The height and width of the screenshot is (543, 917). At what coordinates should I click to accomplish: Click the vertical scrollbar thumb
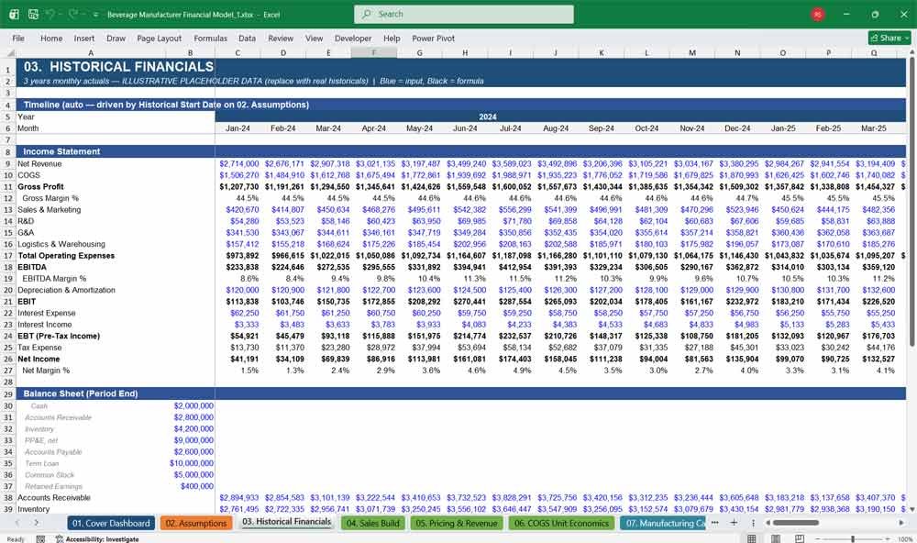click(x=911, y=202)
